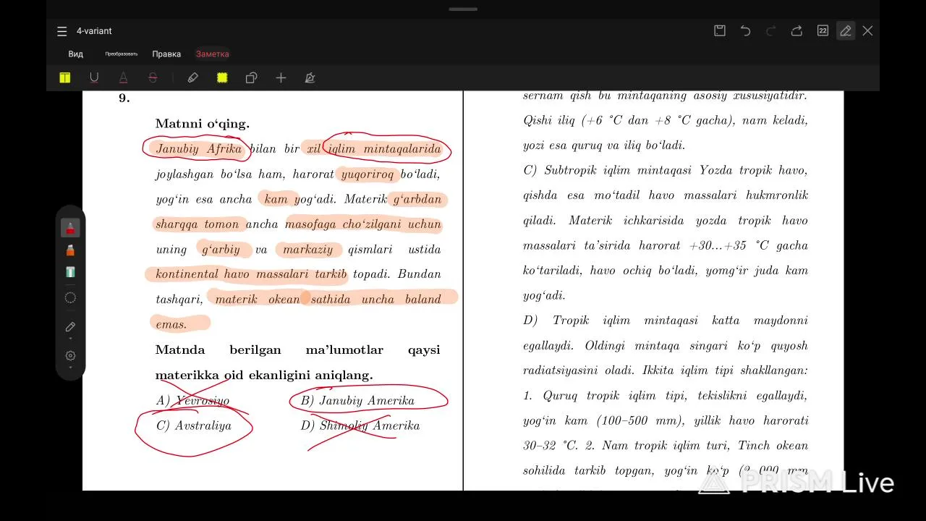Select the squiggly text color tool

pos(123,77)
